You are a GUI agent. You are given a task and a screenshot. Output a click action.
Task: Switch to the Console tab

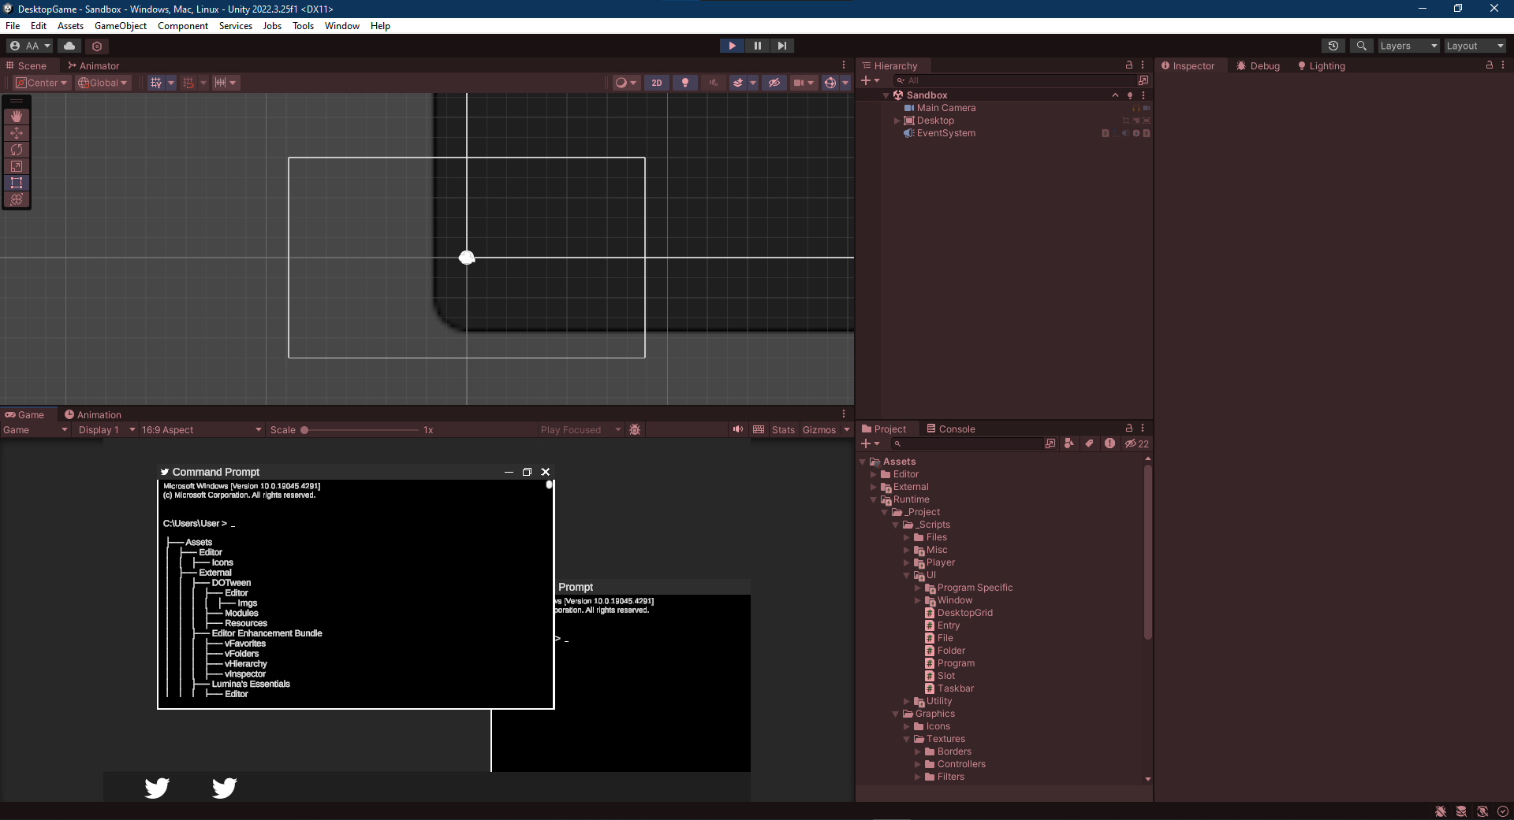(x=951, y=429)
